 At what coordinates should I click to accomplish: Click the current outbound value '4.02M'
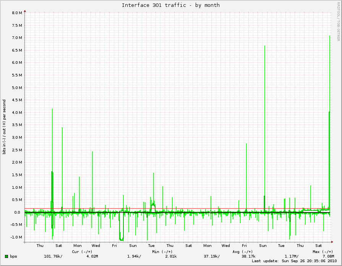click(92, 256)
